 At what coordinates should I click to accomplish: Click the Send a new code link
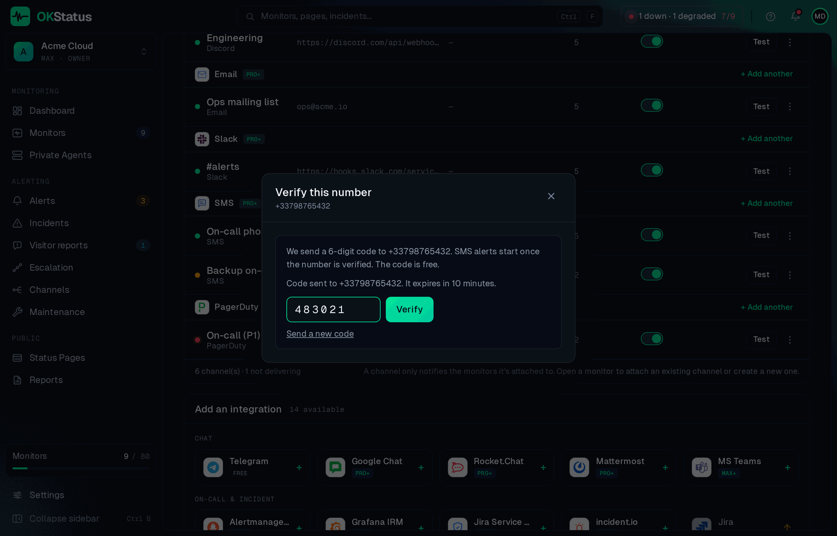tap(320, 334)
